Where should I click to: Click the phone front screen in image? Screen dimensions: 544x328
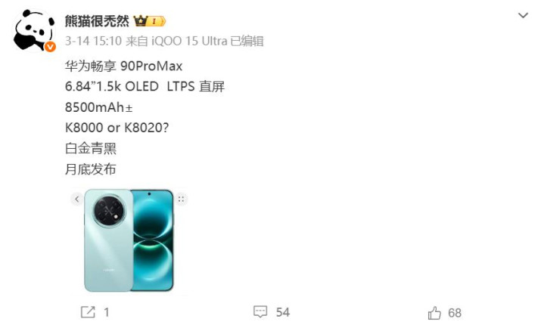[153, 240]
